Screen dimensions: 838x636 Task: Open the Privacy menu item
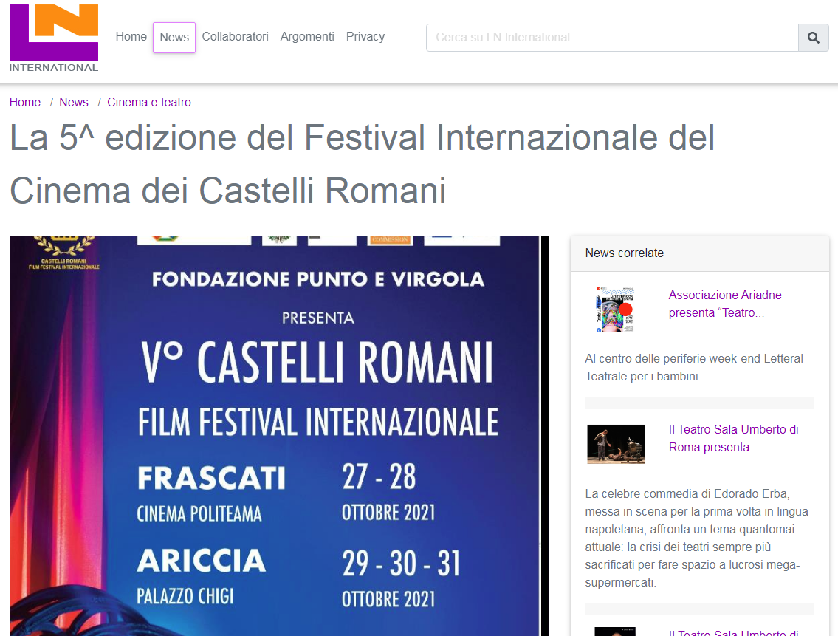(365, 37)
